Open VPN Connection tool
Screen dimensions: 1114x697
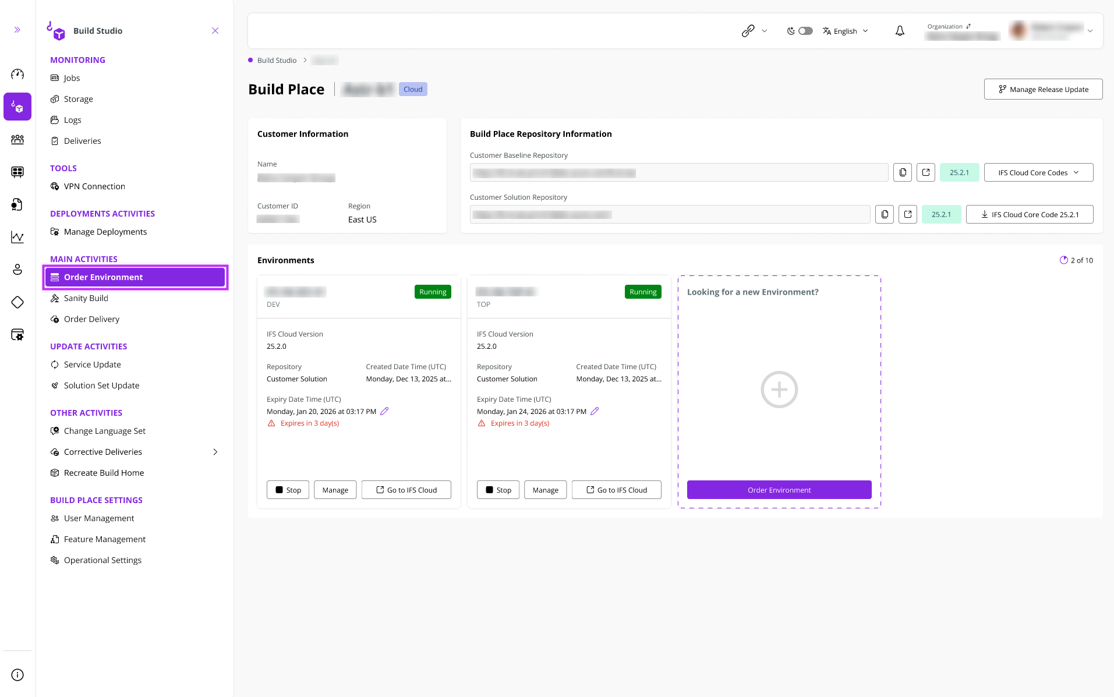tap(94, 186)
